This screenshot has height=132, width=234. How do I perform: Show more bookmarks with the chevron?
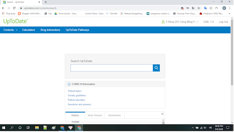(229, 14)
